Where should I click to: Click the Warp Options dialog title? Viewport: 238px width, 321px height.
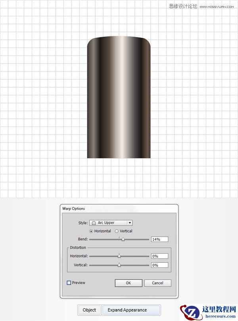pos(73,208)
